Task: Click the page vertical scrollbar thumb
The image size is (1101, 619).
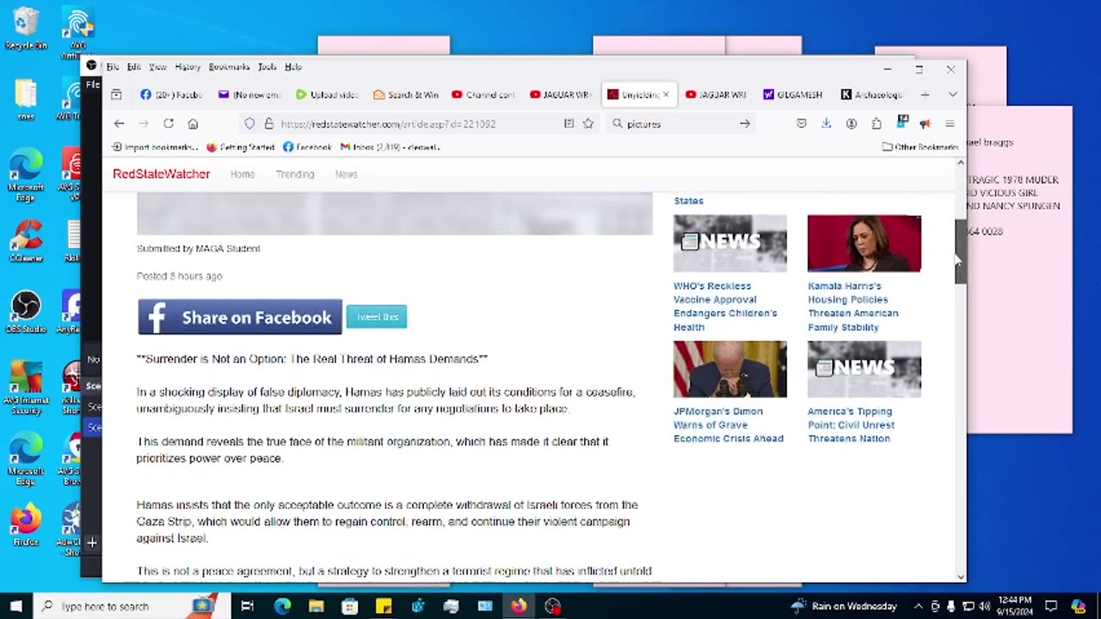Action: coord(961,251)
